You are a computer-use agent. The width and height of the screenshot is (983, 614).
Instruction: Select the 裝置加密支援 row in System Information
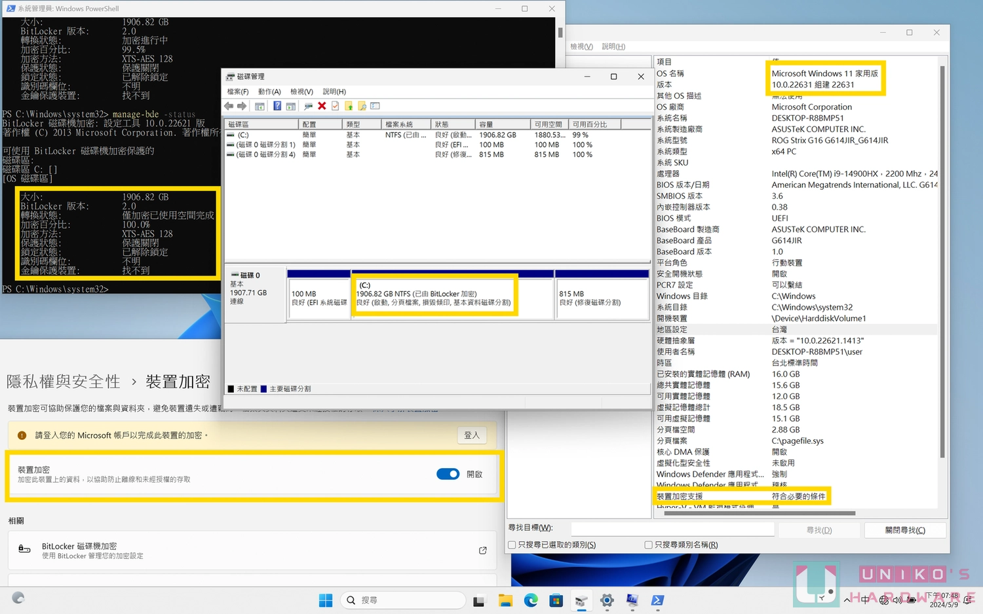point(742,496)
